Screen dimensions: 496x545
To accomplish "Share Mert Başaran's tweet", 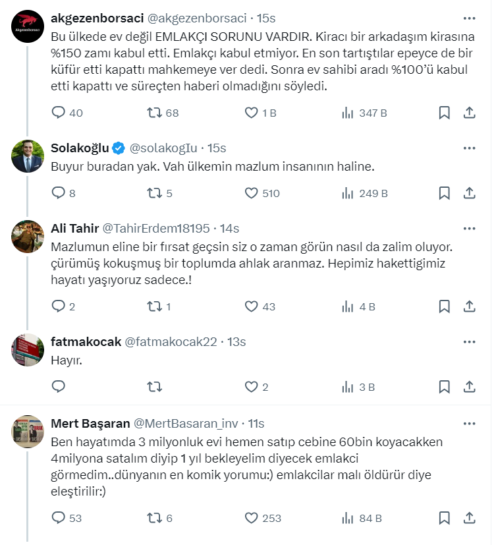I will click(470, 518).
